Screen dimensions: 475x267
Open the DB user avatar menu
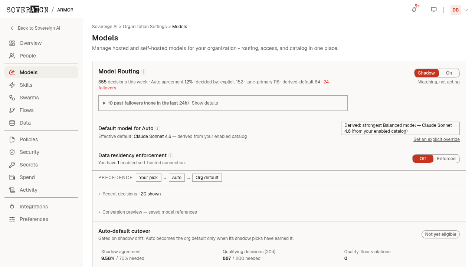pyautogui.click(x=455, y=10)
